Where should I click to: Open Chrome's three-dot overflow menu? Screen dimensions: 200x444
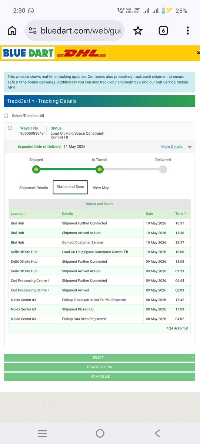[188, 31]
